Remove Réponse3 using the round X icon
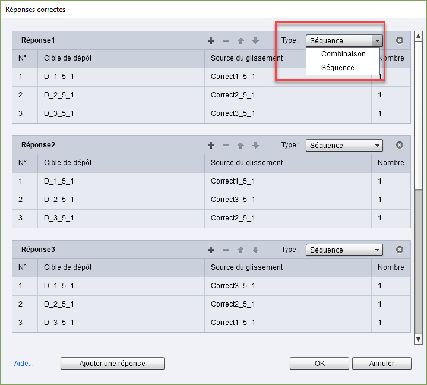 pos(400,250)
